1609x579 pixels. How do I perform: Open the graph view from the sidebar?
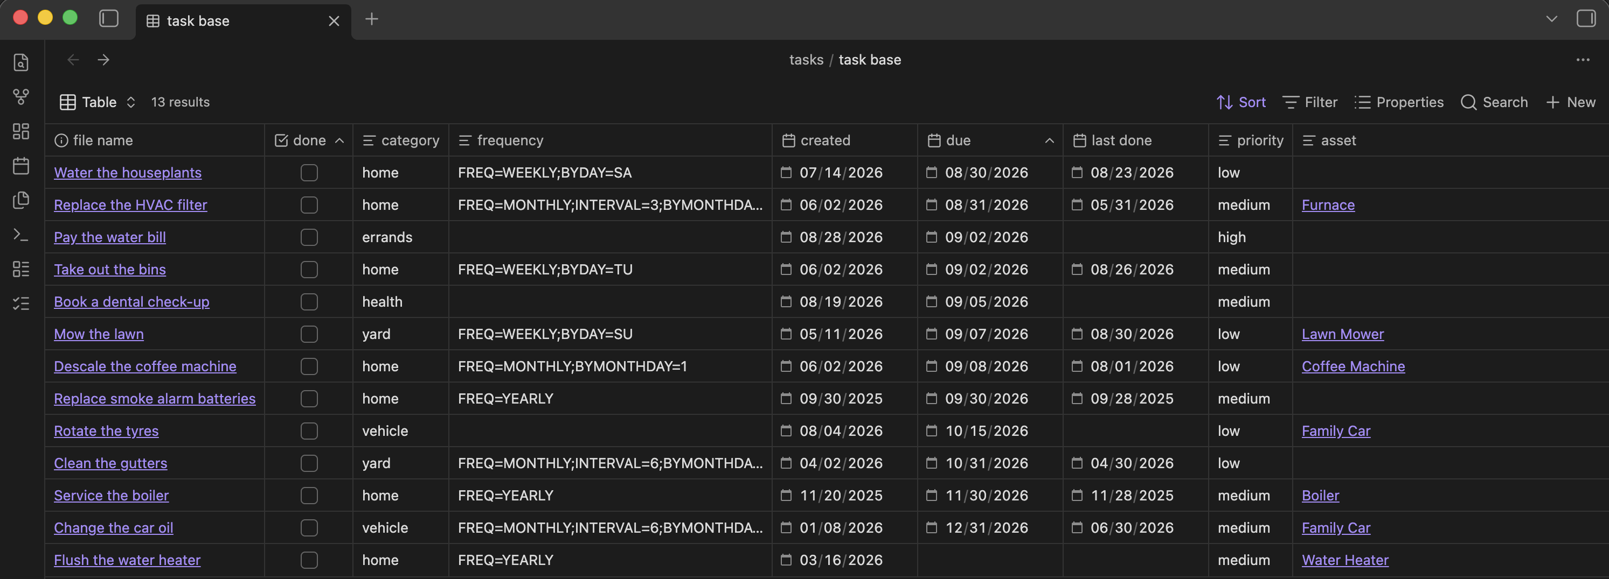coord(21,97)
